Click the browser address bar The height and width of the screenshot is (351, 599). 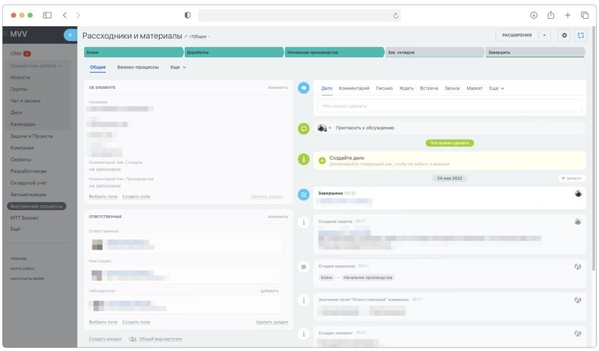coord(299,15)
